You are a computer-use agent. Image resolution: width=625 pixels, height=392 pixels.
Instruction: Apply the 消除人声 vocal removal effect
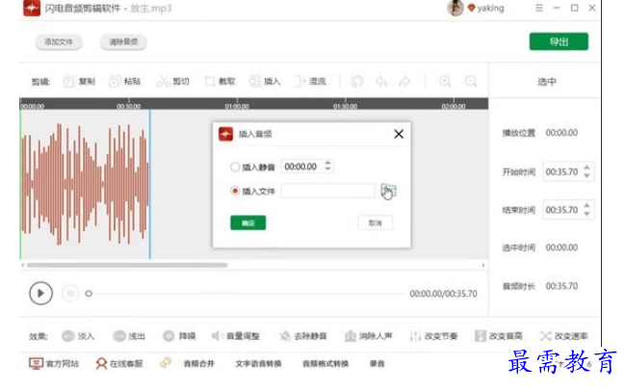click(x=368, y=336)
